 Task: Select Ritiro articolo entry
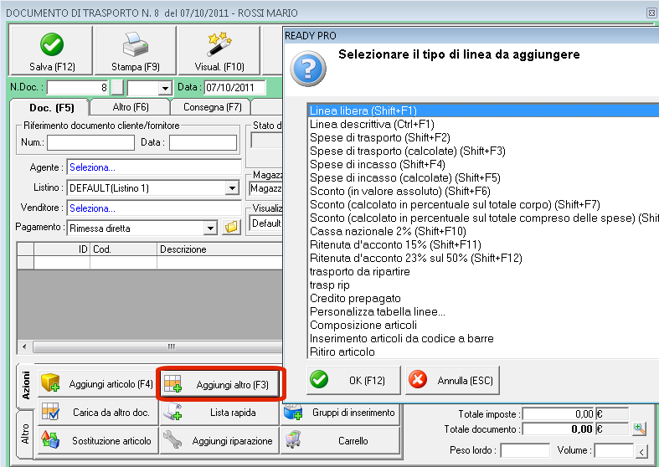click(x=483, y=352)
